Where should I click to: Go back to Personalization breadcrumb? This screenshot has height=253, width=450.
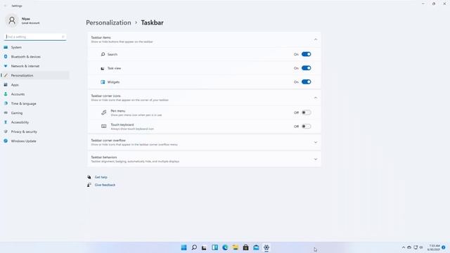pos(108,22)
